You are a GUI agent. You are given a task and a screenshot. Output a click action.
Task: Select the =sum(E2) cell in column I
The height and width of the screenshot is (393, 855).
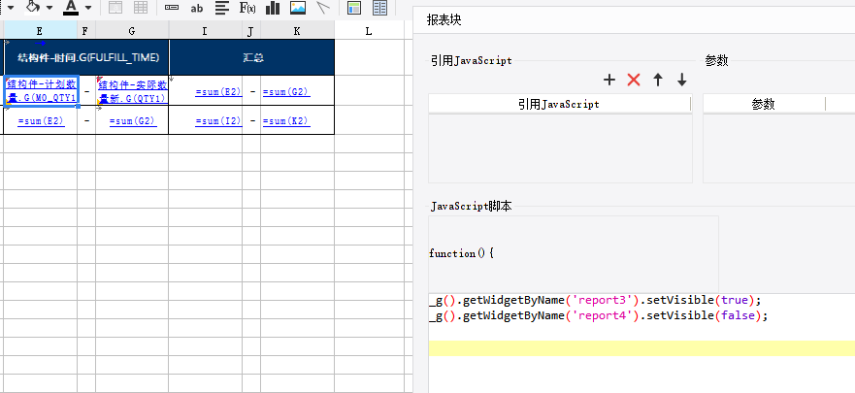click(206, 90)
